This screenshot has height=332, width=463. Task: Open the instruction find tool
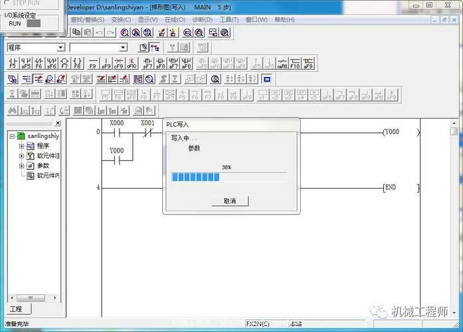(x=136, y=32)
